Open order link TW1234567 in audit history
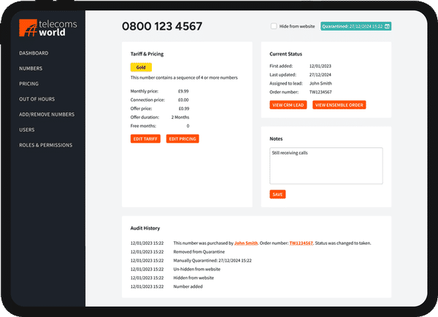438x317 pixels. pyautogui.click(x=301, y=243)
